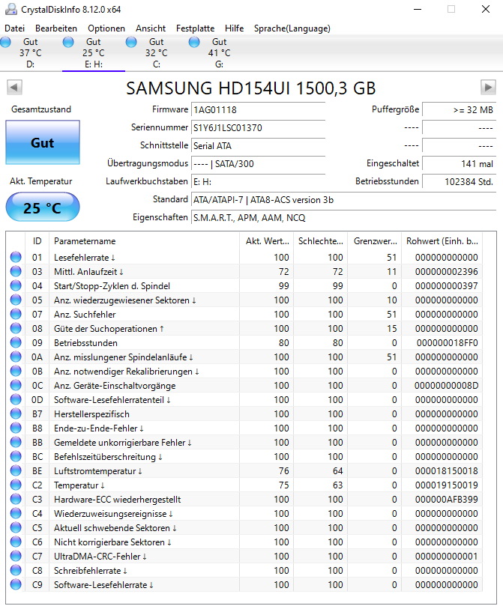Select the Befehlszeitüberschreitung row name
The height and width of the screenshot is (609, 503).
[x=108, y=457]
